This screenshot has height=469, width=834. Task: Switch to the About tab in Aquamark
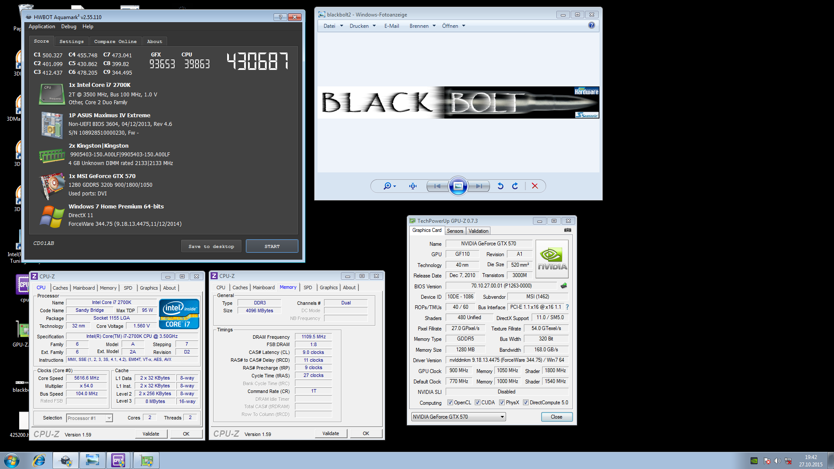tap(154, 41)
